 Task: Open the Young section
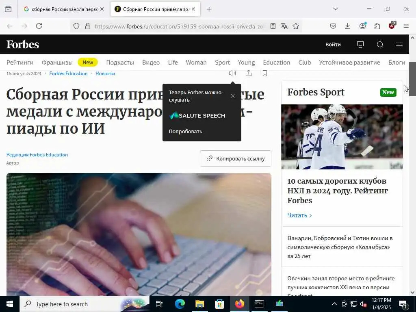[x=246, y=62]
